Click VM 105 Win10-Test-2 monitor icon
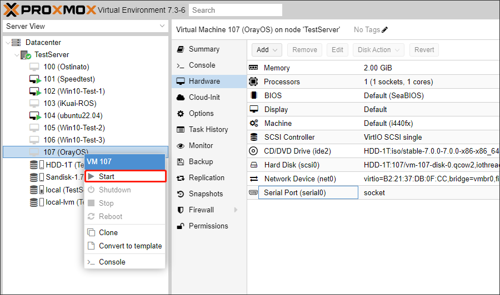Screen dimensions: 500x295 coord(34,128)
